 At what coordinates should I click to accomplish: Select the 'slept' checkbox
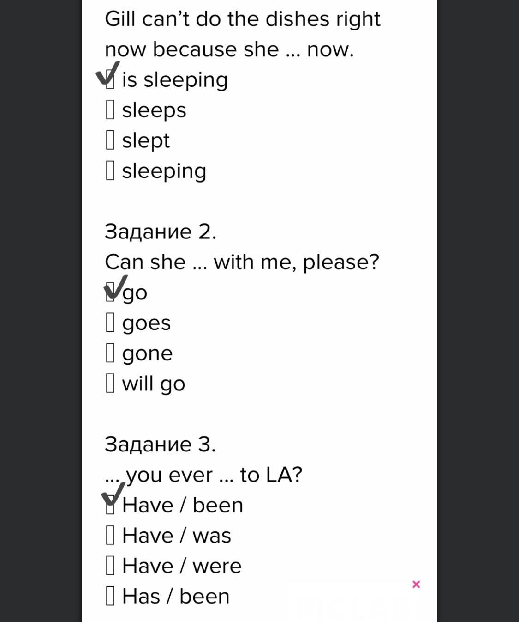pyautogui.click(x=110, y=140)
